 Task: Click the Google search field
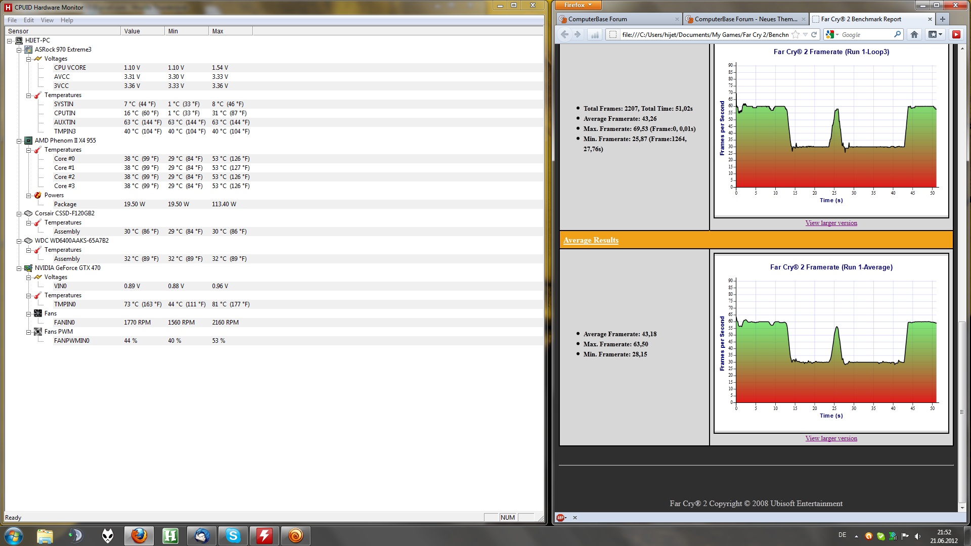[x=865, y=34]
